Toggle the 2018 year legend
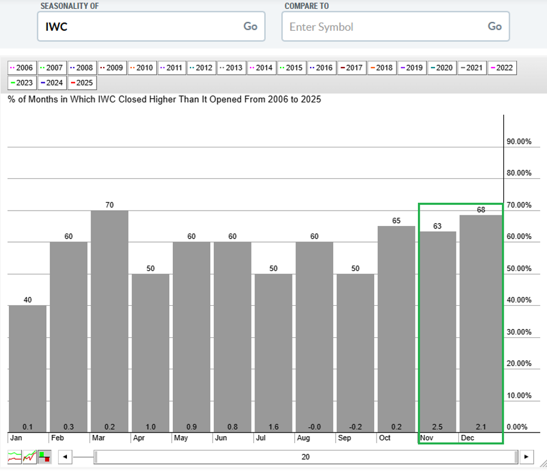The height and width of the screenshot is (471, 547). point(382,67)
